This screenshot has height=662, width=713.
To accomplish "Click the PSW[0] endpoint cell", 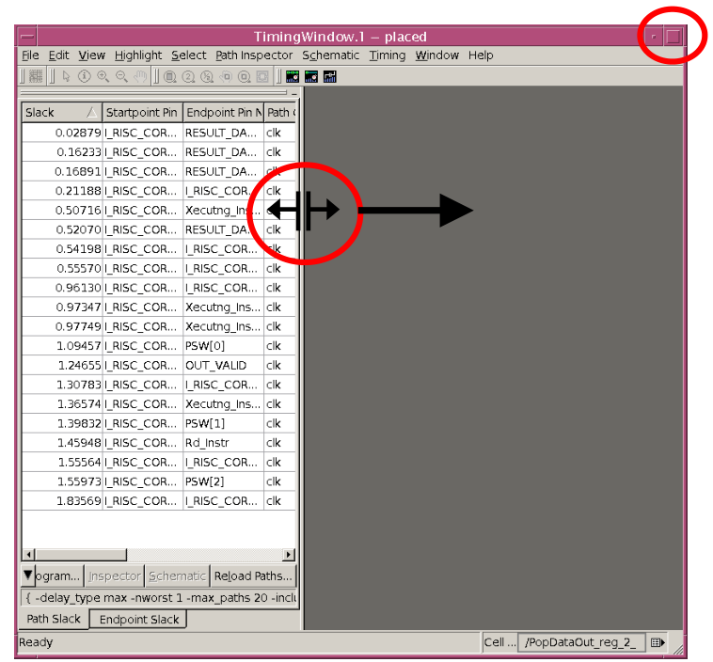I will 223,346.
